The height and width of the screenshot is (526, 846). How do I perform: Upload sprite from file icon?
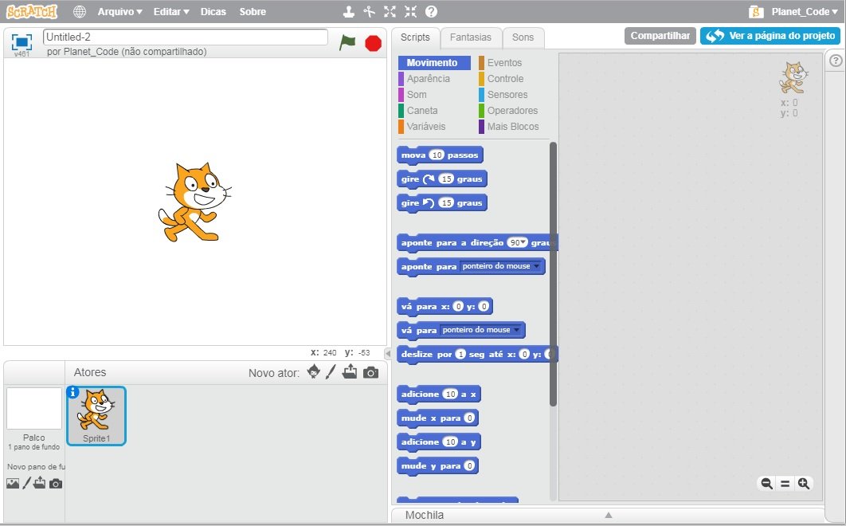pyautogui.click(x=350, y=372)
